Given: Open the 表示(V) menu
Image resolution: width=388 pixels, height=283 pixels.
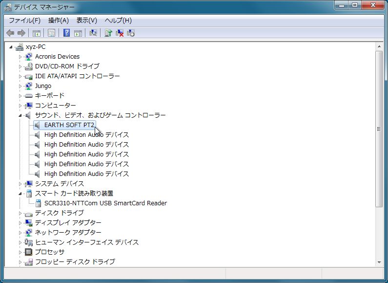Looking at the screenshot, I should tap(86, 21).
